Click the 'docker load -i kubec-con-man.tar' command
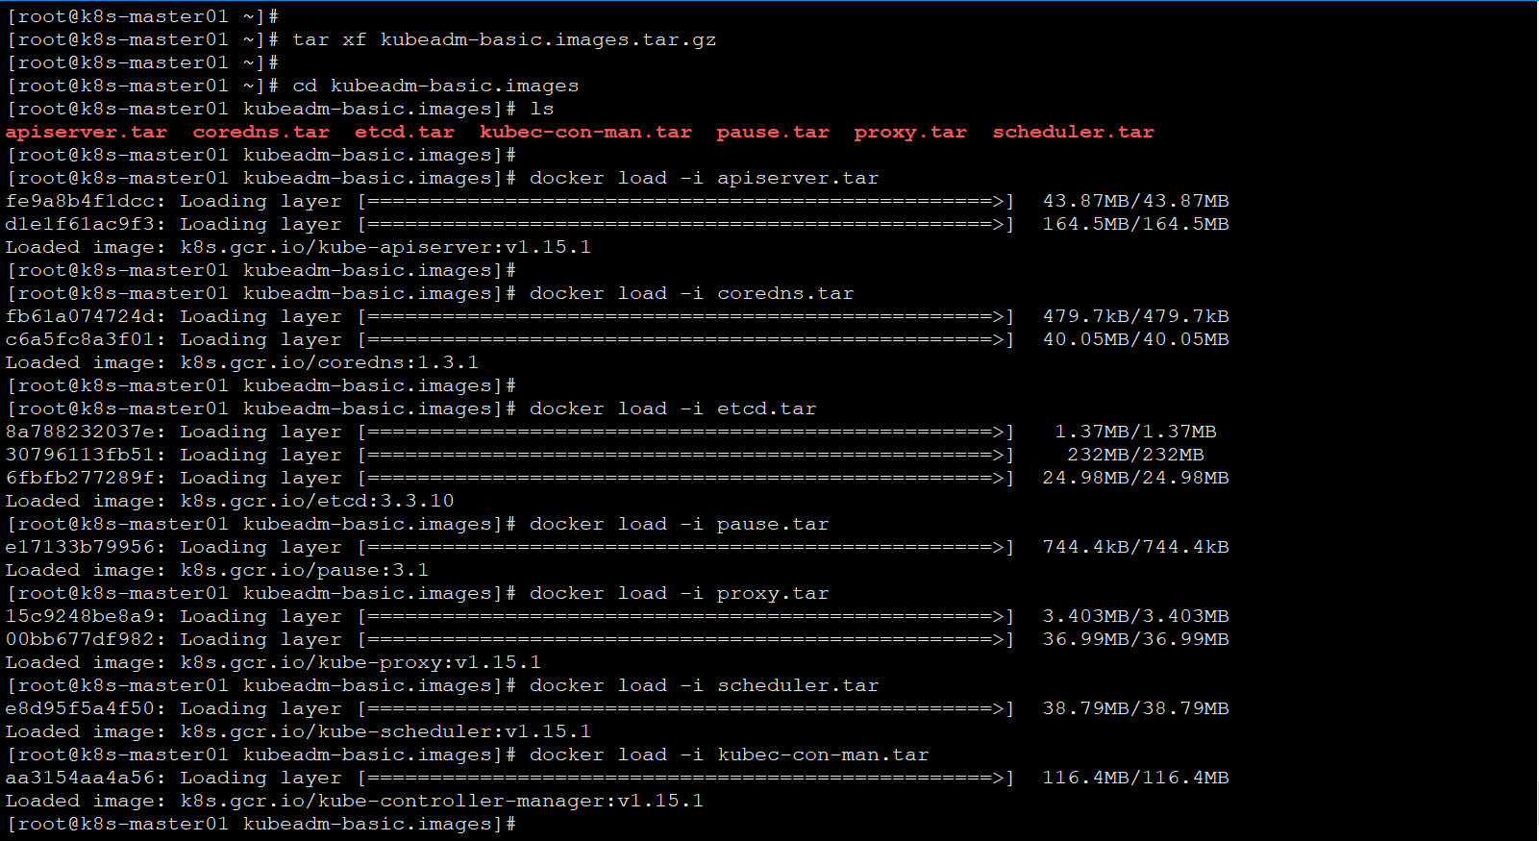Viewport: 1539px width, 841px height. [730, 754]
